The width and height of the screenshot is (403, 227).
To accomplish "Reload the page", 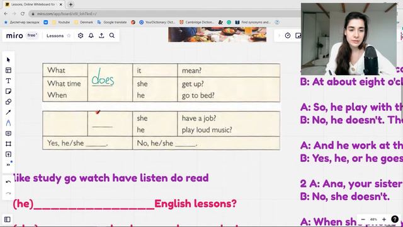I will [x=23, y=14].
